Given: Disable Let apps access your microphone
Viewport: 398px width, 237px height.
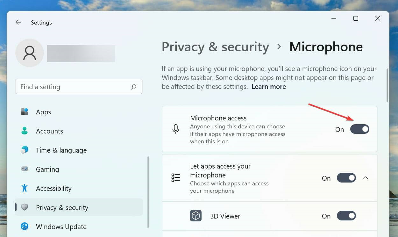Looking at the screenshot, I should [346, 178].
